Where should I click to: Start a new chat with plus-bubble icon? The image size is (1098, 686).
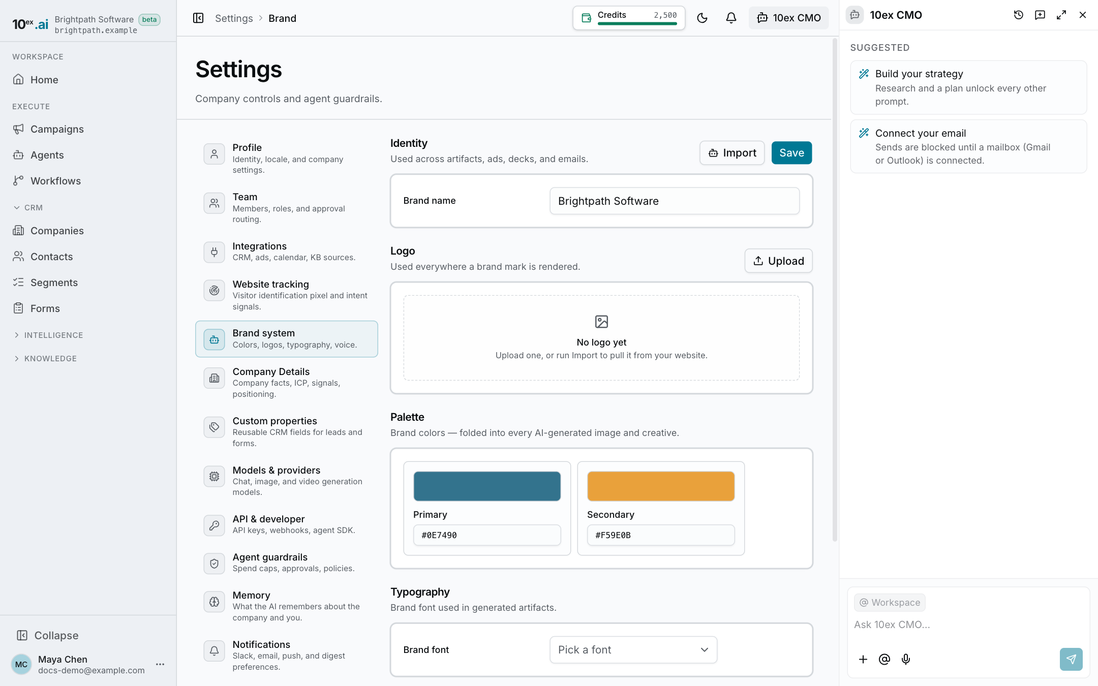1040,15
